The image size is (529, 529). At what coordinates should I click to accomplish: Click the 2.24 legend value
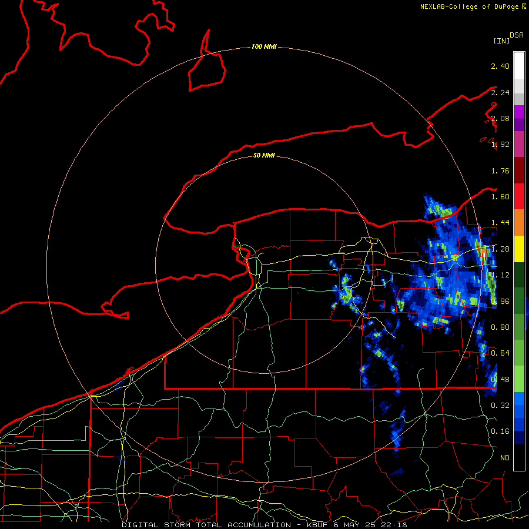click(500, 92)
